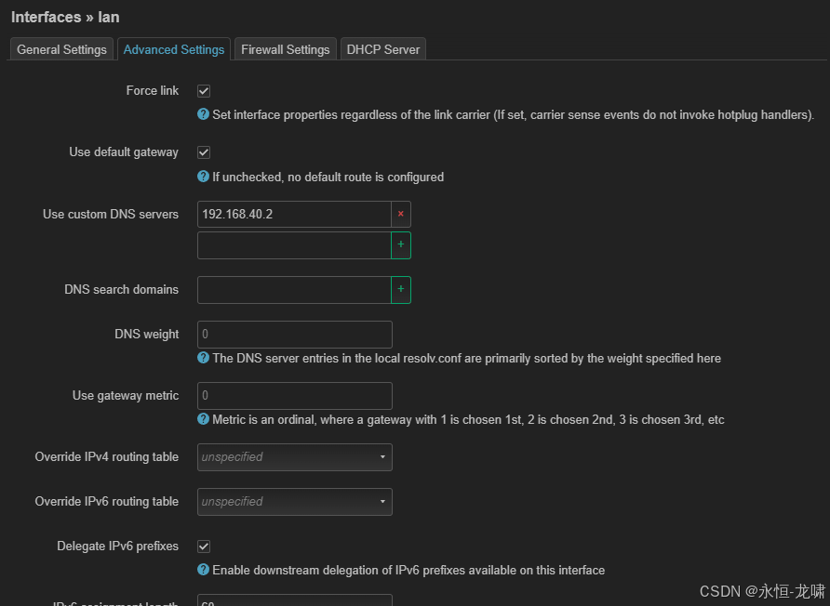Click text 'If unchecked, no default route is configured'
Viewport: 830px width, 606px height.
(328, 178)
